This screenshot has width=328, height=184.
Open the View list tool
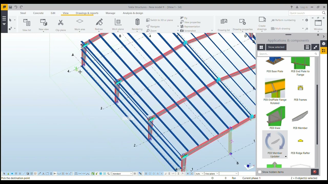(27, 25)
